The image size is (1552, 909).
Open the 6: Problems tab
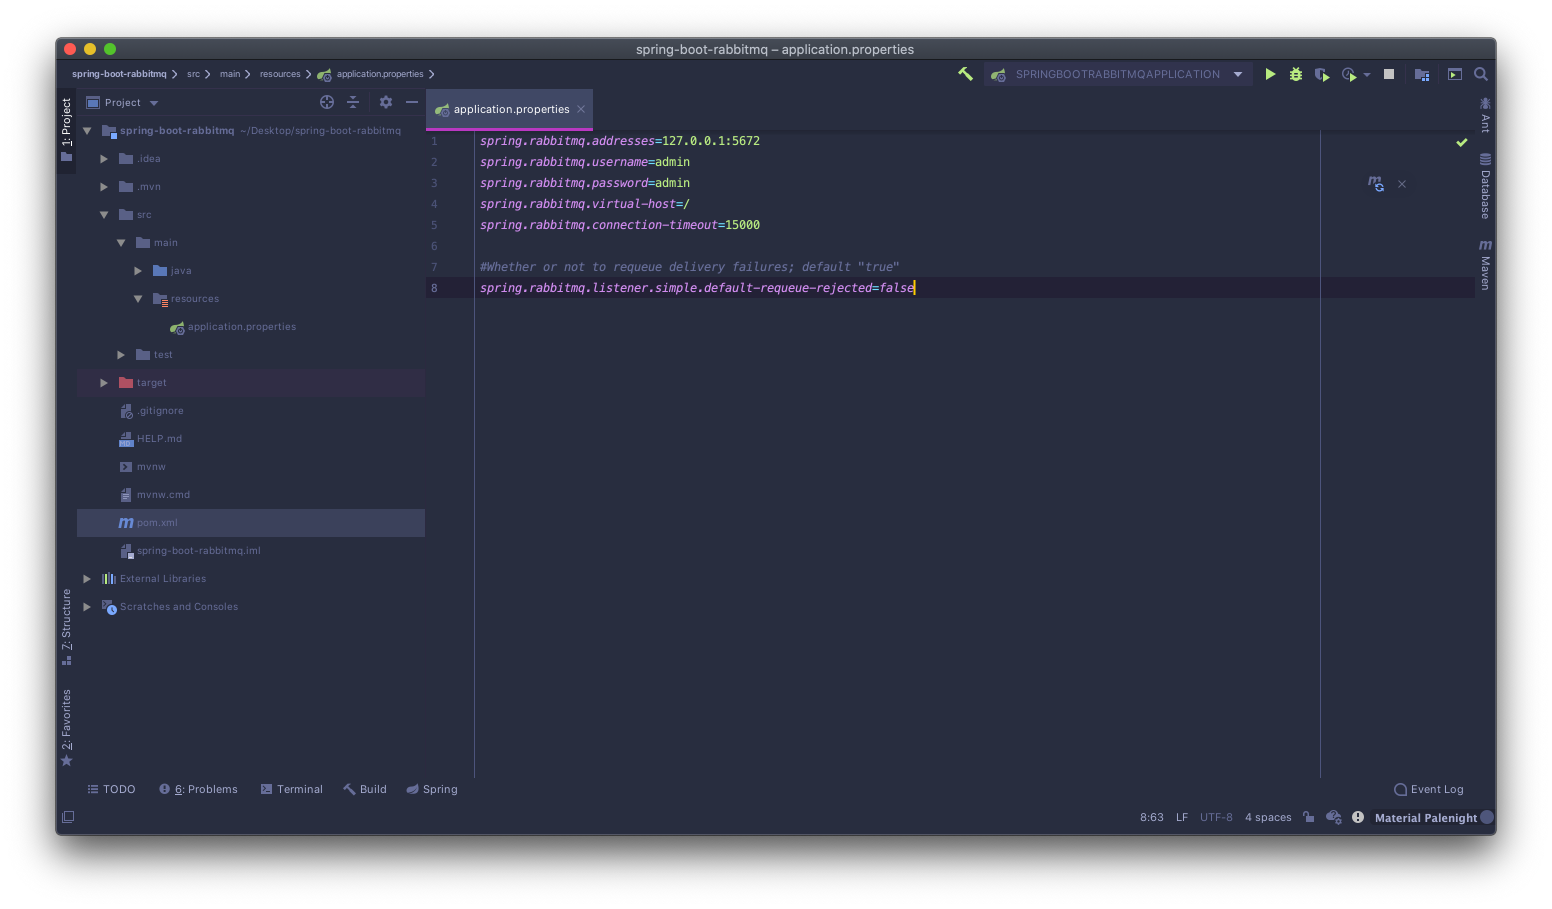pos(198,789)
